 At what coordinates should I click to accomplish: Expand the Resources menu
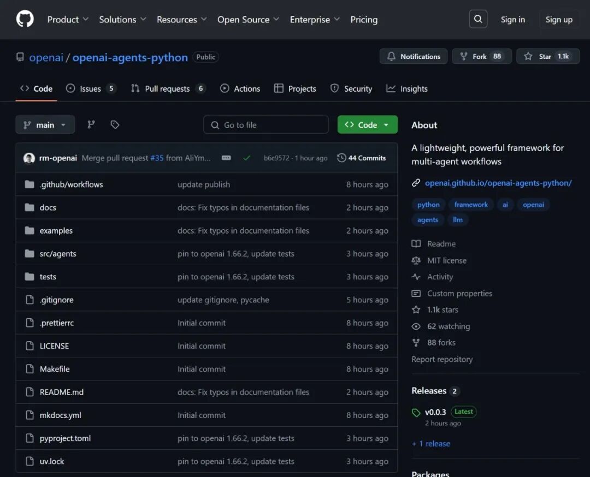point(182,20)
